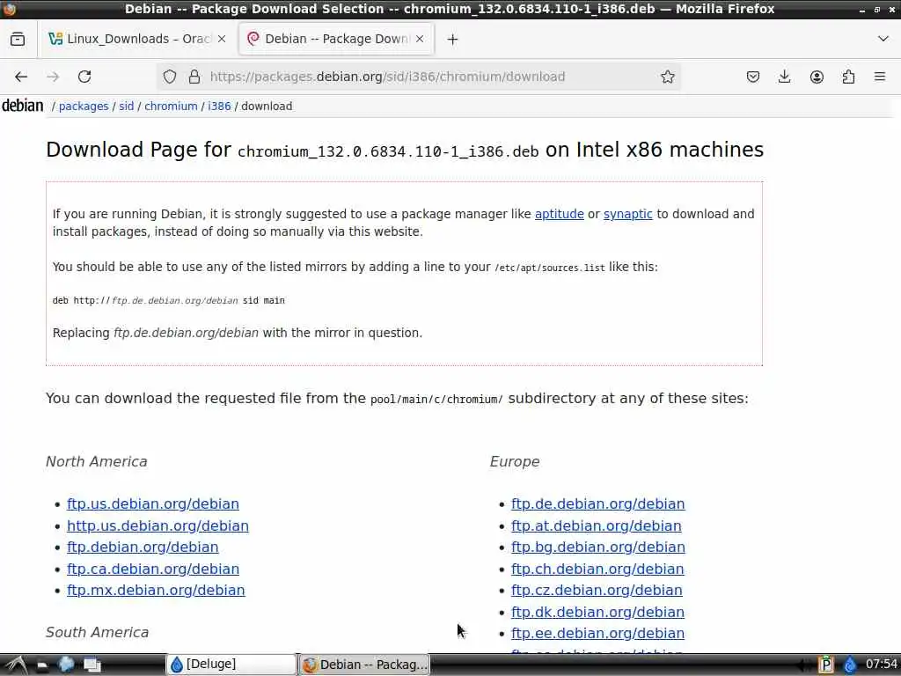Download from http.us.debian.org/debian
The width and height of the screenshot is (901, 676).
157,525
